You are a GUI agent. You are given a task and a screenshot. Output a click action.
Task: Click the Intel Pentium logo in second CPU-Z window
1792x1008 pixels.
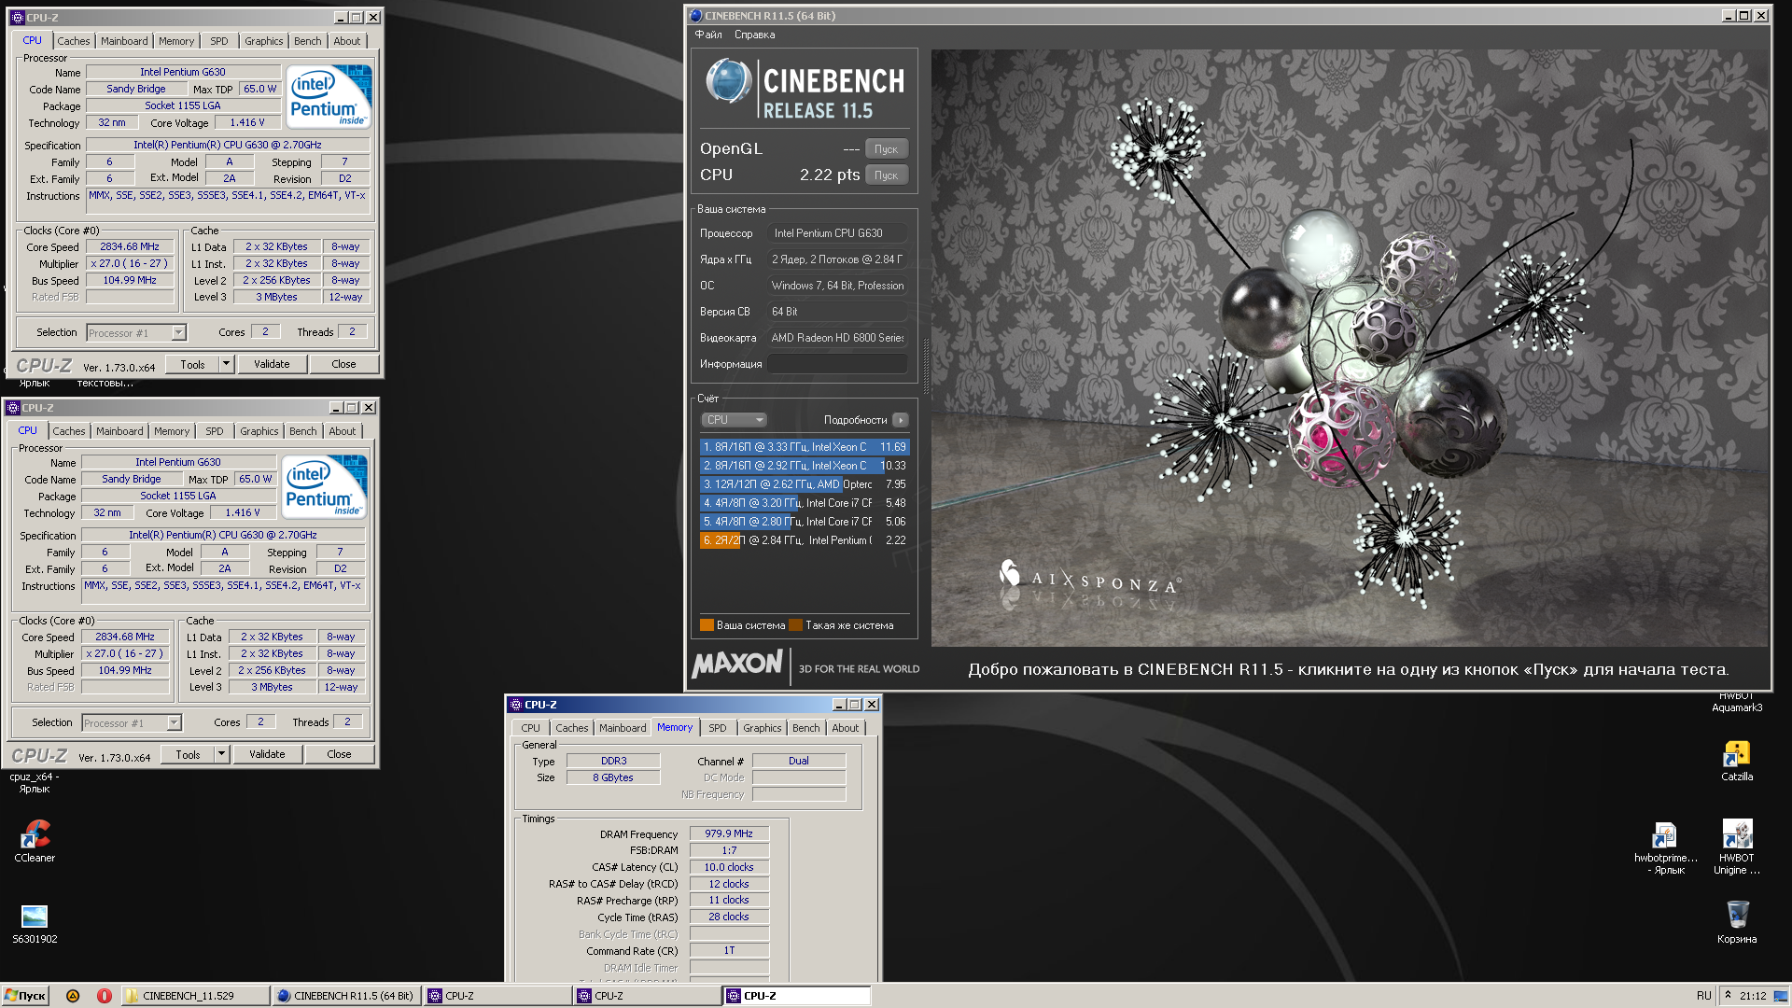click(x=324, y=486)
